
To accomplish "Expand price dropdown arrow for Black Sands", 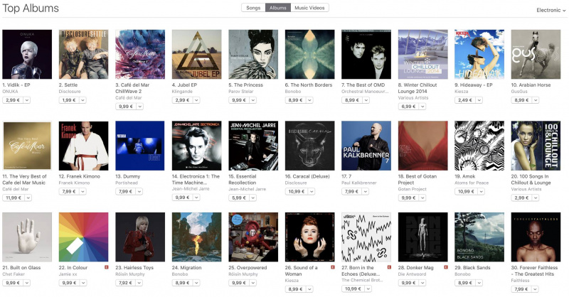I will coord(479,283).
